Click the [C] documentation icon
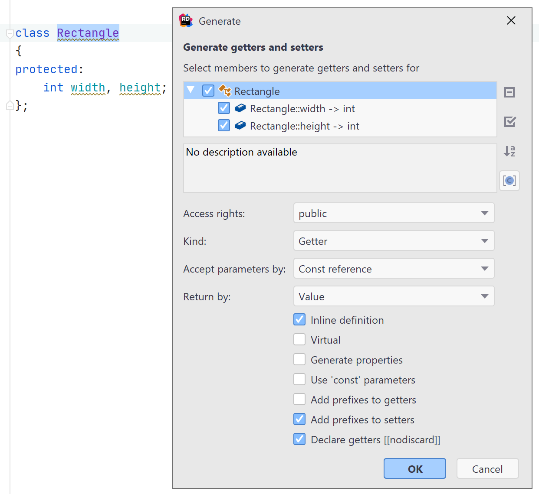Screen dimensions: 539x494 509,181
